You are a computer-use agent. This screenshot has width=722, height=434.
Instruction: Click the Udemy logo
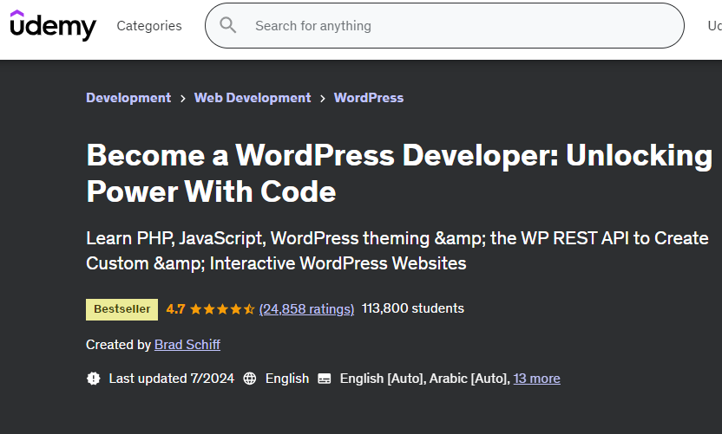point(53,26)
